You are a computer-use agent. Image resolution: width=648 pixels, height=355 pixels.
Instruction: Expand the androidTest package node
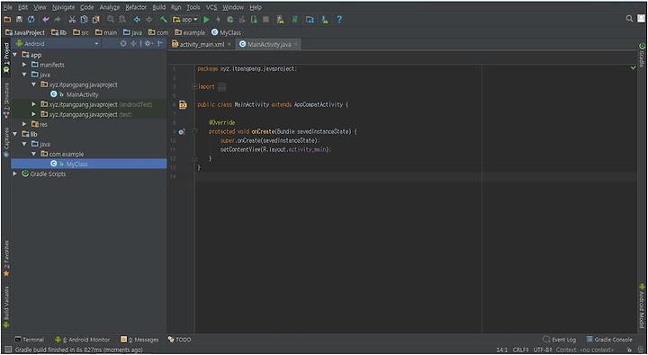[x=34, y=104]
